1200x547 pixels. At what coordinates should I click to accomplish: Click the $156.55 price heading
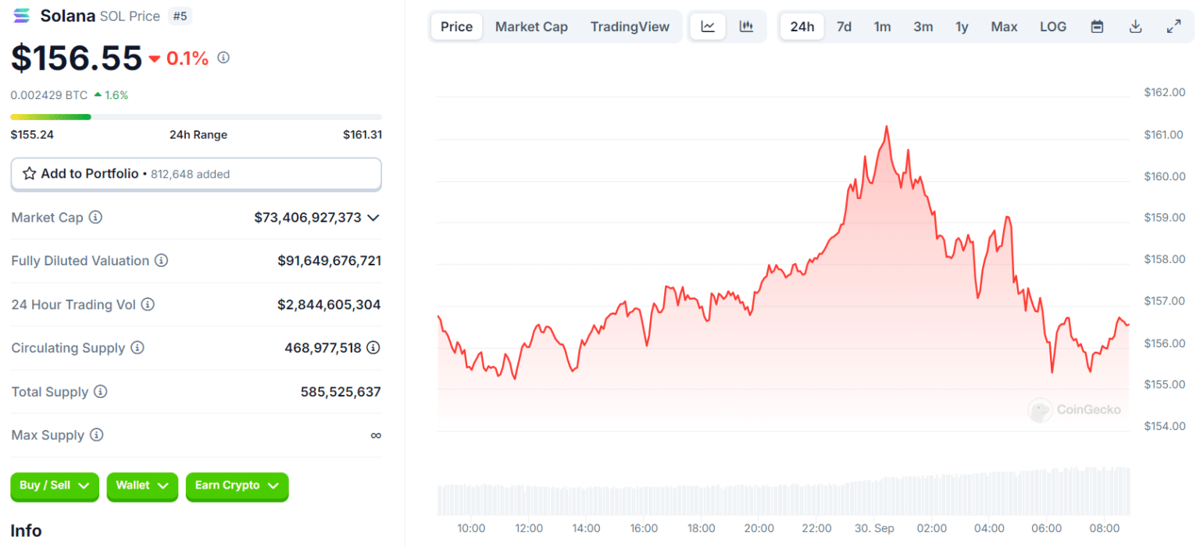click(77, 58)
